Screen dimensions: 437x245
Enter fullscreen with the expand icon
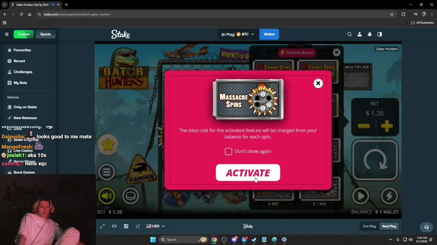point(102,226)
